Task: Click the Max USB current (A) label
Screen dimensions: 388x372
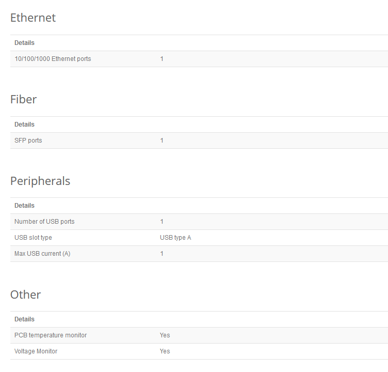Action: (x=42, y=254)
